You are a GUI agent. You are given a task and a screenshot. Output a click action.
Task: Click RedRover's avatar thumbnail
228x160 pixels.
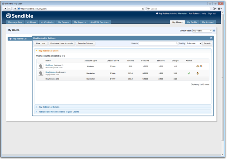[x=41, y=66]
